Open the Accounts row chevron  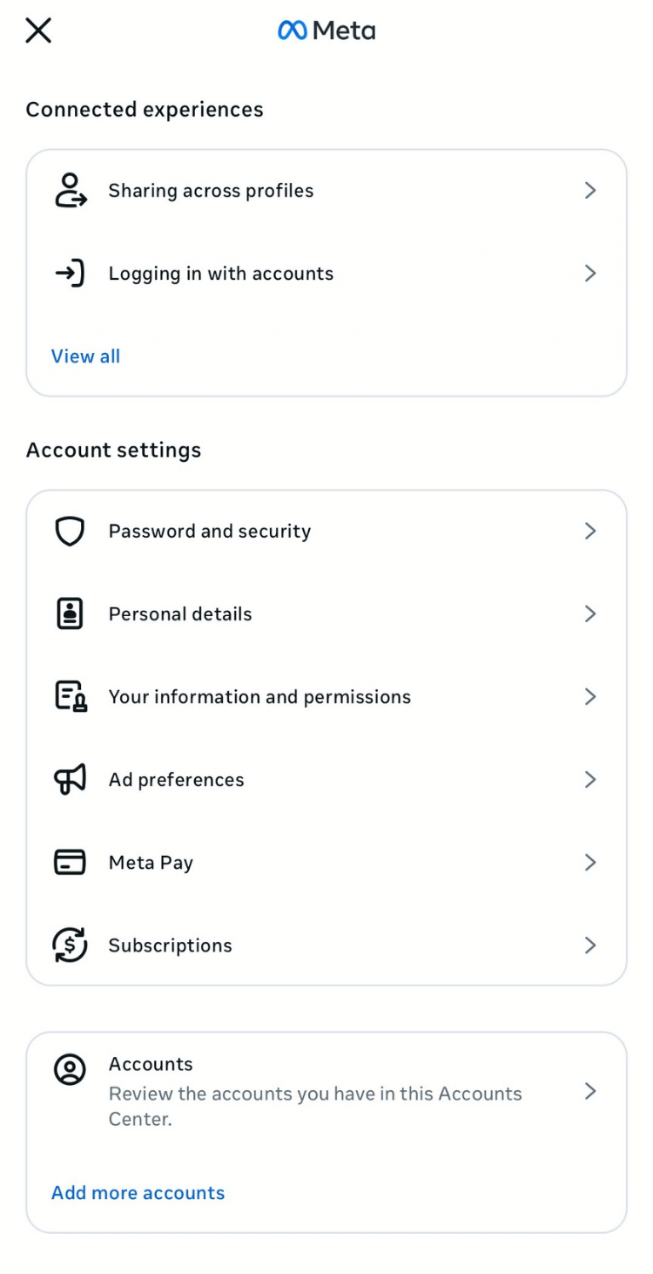pyautogui.click(x=590, y=1091)
